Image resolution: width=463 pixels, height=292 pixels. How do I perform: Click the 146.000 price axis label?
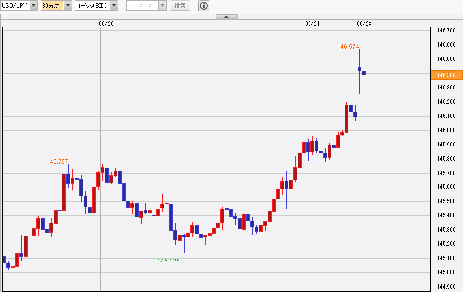click(446, 130)
